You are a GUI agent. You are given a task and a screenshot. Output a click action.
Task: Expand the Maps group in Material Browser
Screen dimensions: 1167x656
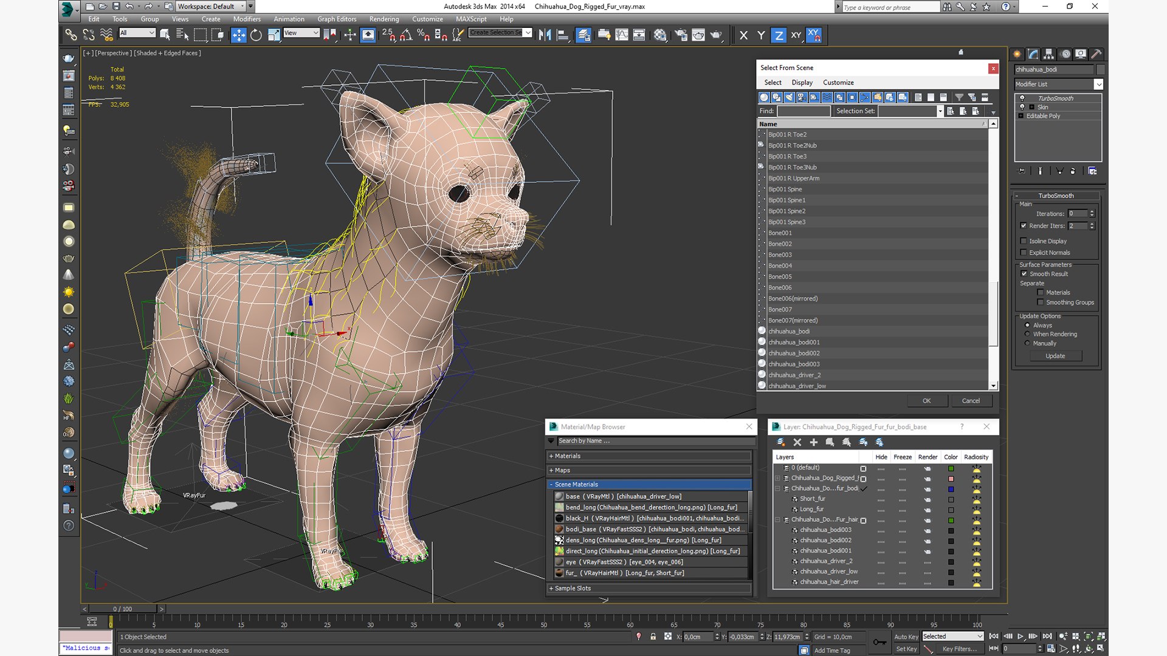(x=649, y=470)
